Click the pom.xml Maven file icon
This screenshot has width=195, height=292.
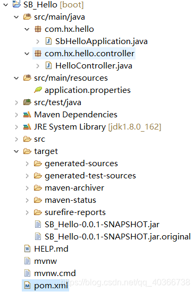tap(27, 286)
